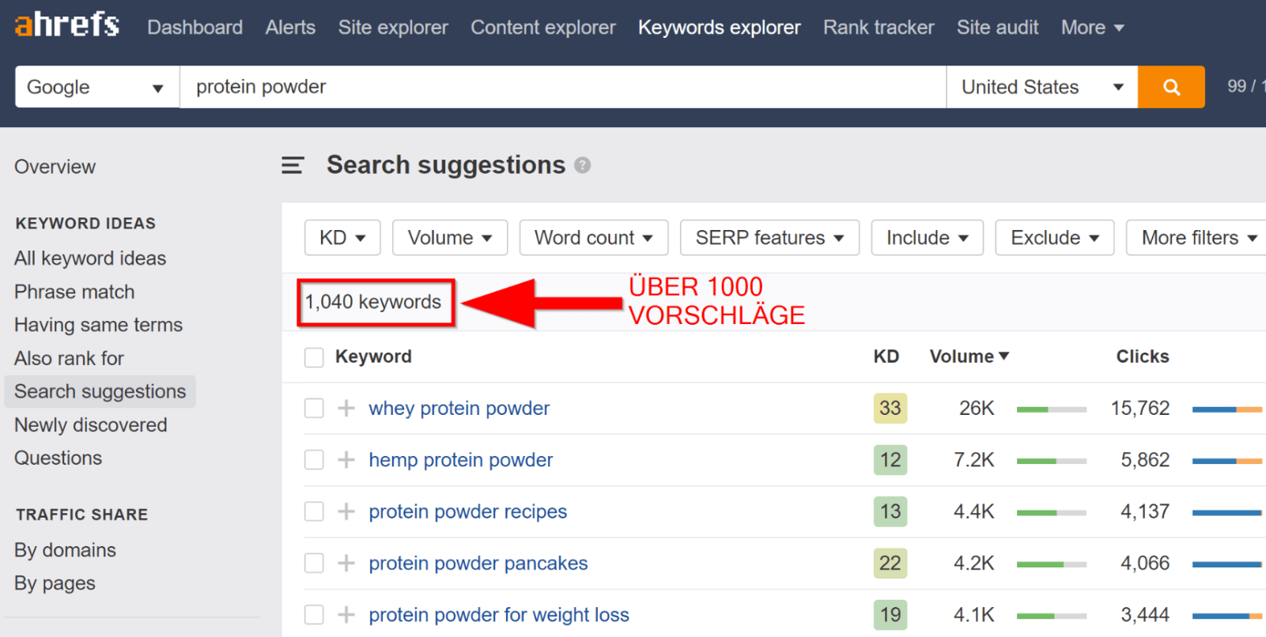Click plus icon next to protein powder recipes
The image size is (1266, 637).
point(346,511)
